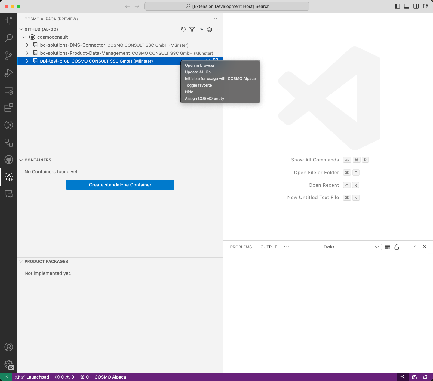433x381 pixels.
Task: Collapse the CONTAINERS section
Action: (21, 160)
